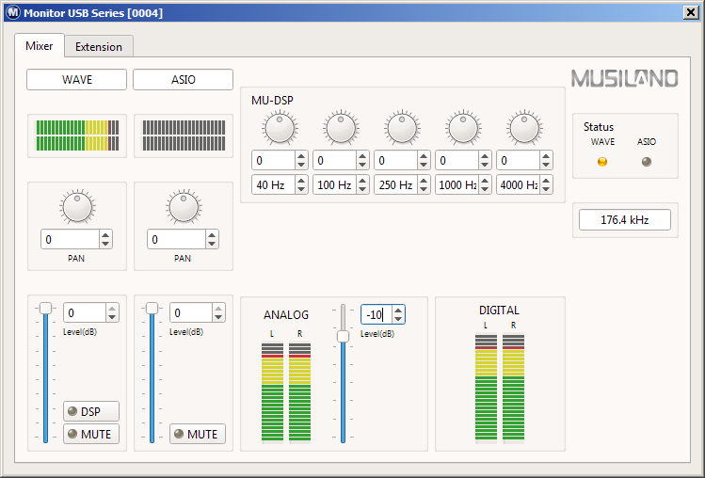This screenshot has height=478, width=705.
Task: Click the WAVE PAN knob
Action: tap(77, 207)
